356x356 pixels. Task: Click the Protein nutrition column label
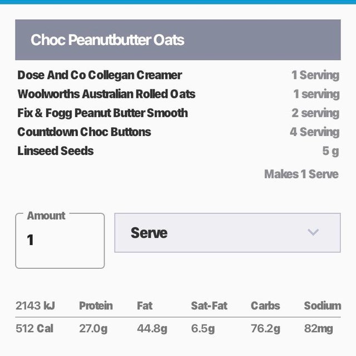click(96, 305)
